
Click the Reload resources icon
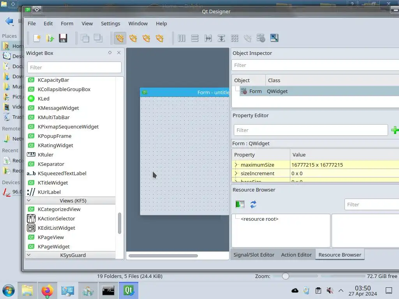pyautogui.click(x=253, y=204)
